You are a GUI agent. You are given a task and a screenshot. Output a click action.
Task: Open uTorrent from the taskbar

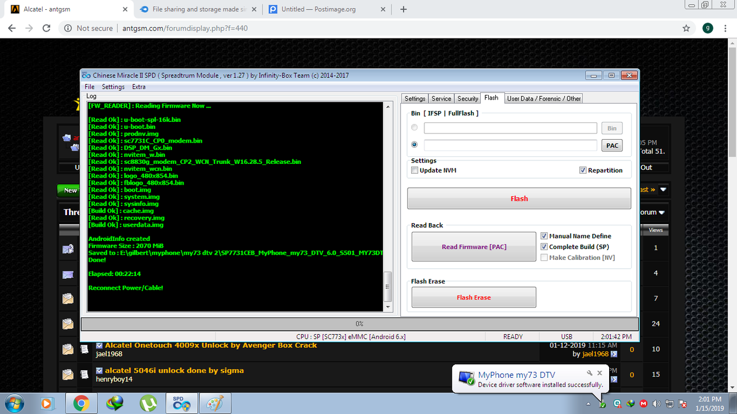point(148,403)
